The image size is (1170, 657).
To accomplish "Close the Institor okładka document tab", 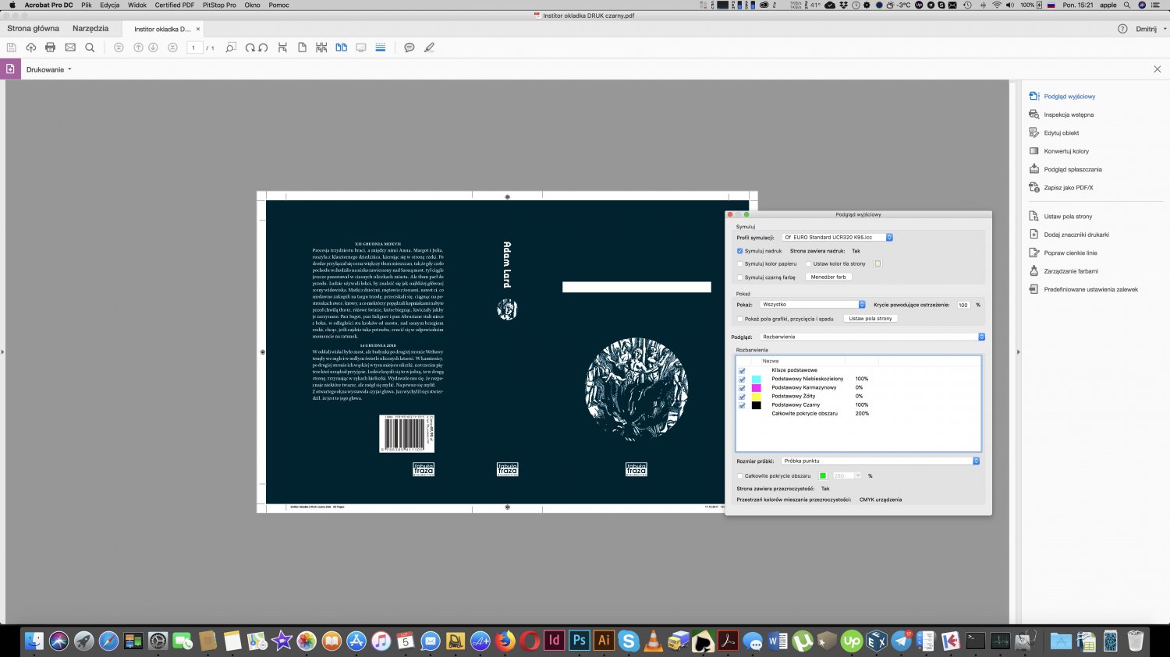I will pos(198,29).
